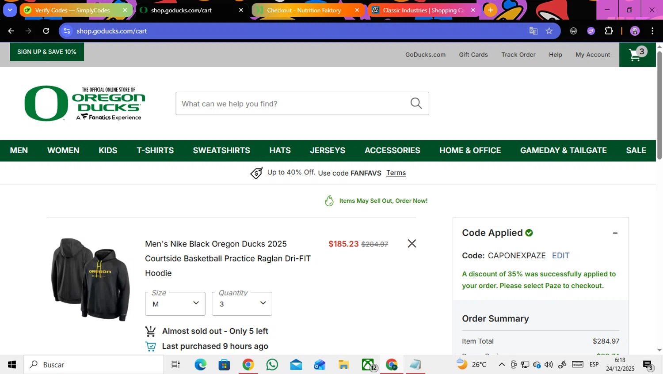Open the tab search dropdown arrow

10,10
